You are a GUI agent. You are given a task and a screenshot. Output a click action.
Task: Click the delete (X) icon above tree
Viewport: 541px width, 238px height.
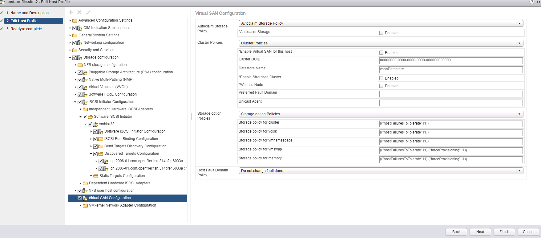point(79,12)
